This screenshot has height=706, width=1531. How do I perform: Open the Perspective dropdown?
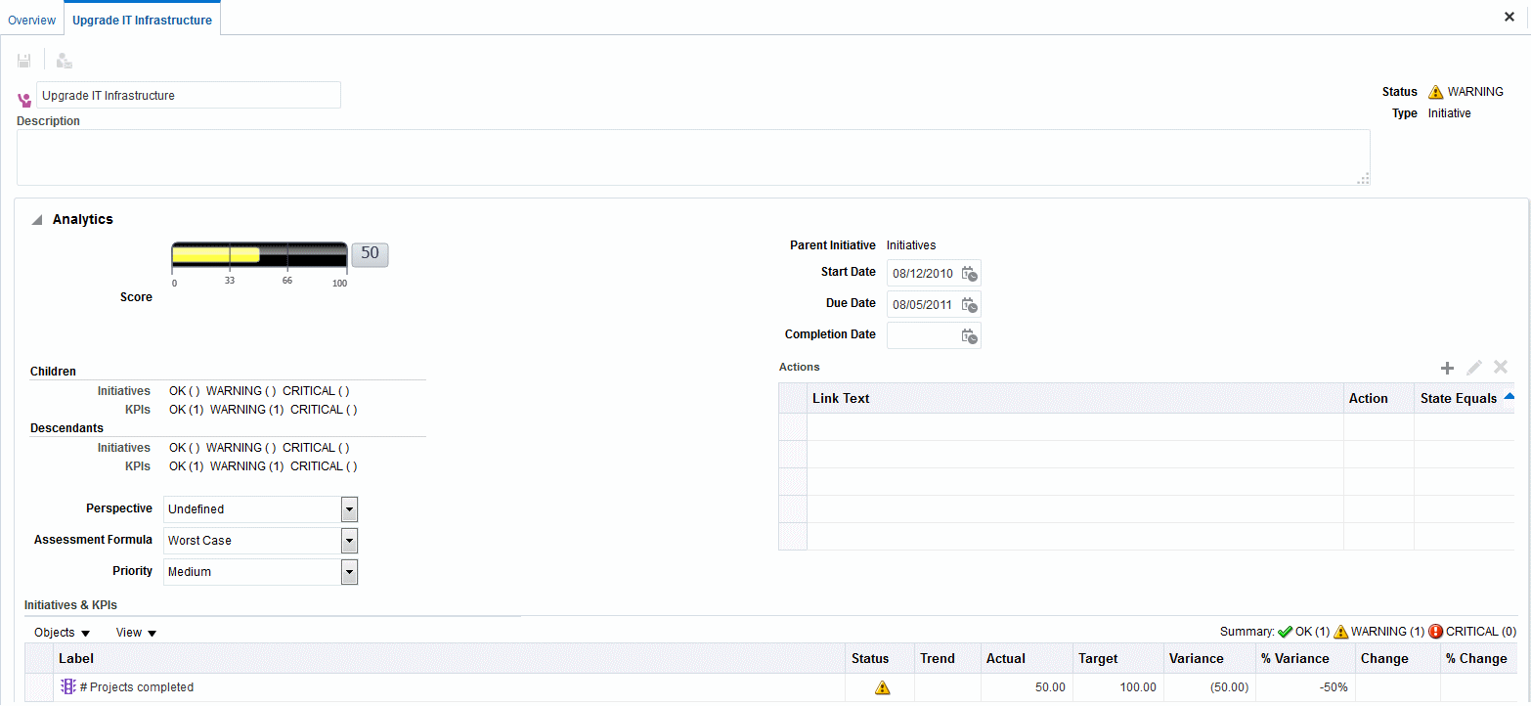coord(349,509)
